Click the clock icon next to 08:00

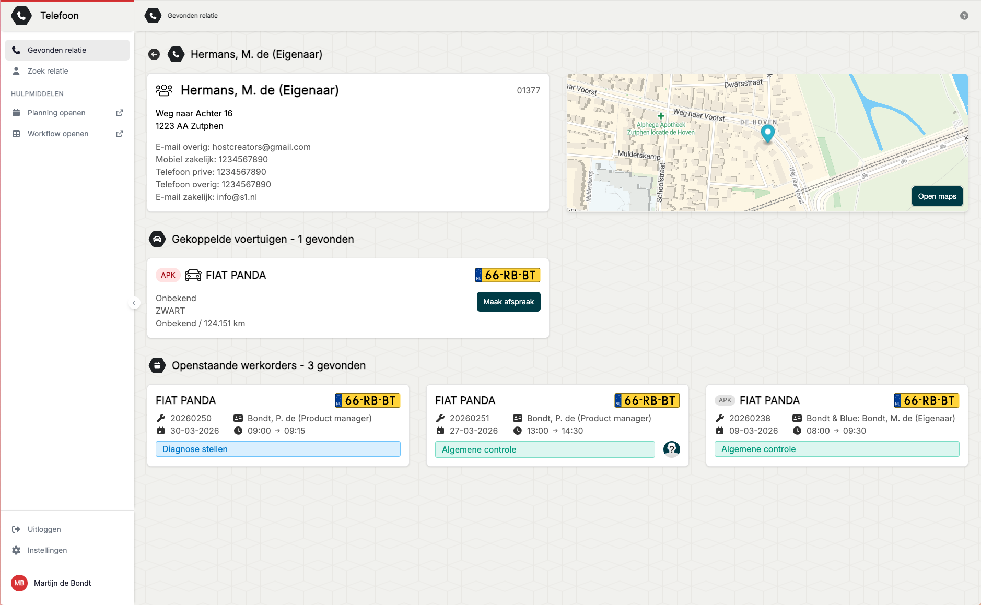pos(797,431)
